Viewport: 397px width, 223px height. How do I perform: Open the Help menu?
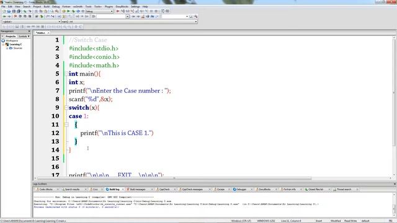pos(145,7)
